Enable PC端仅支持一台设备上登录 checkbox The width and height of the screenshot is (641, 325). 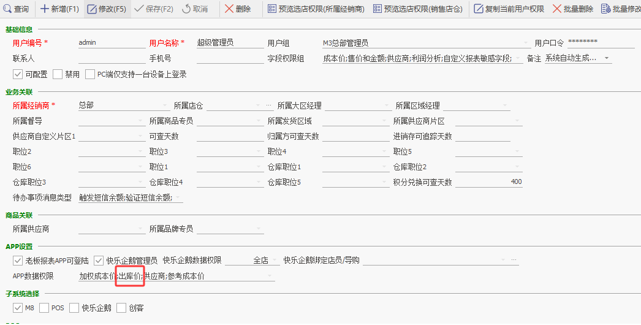pos(90,74)
